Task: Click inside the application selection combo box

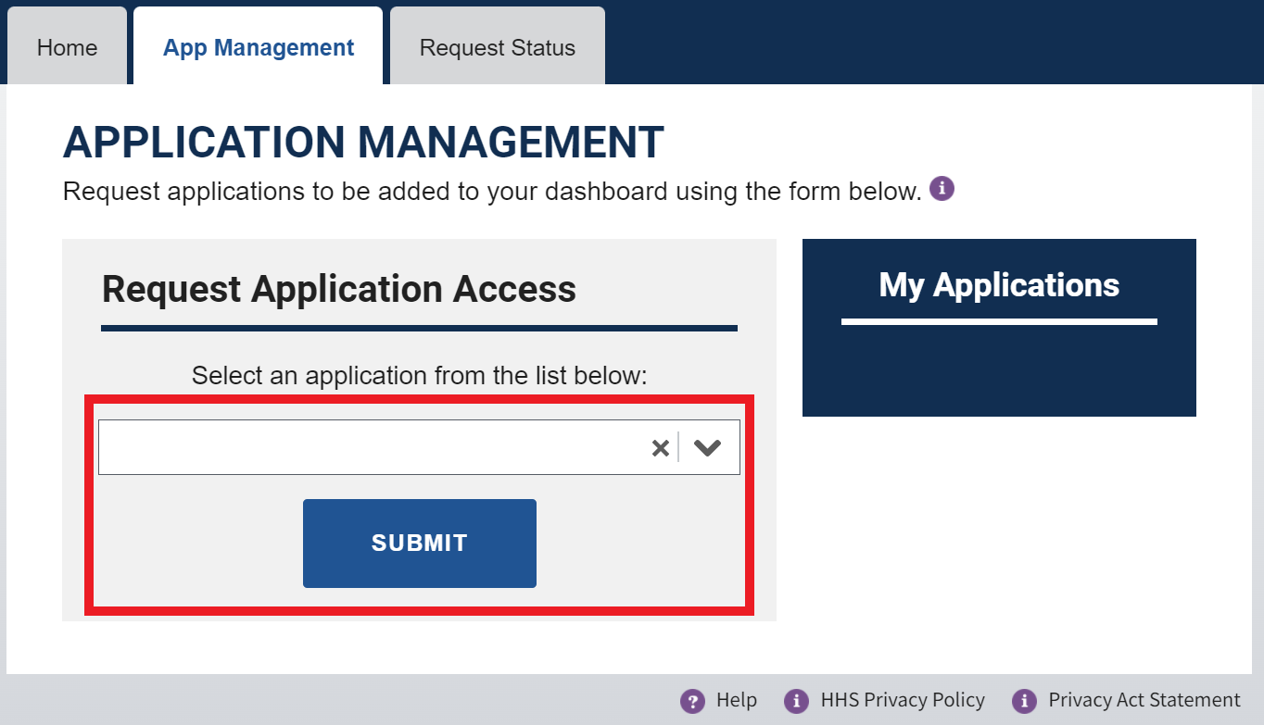Action: coord(371,448)
